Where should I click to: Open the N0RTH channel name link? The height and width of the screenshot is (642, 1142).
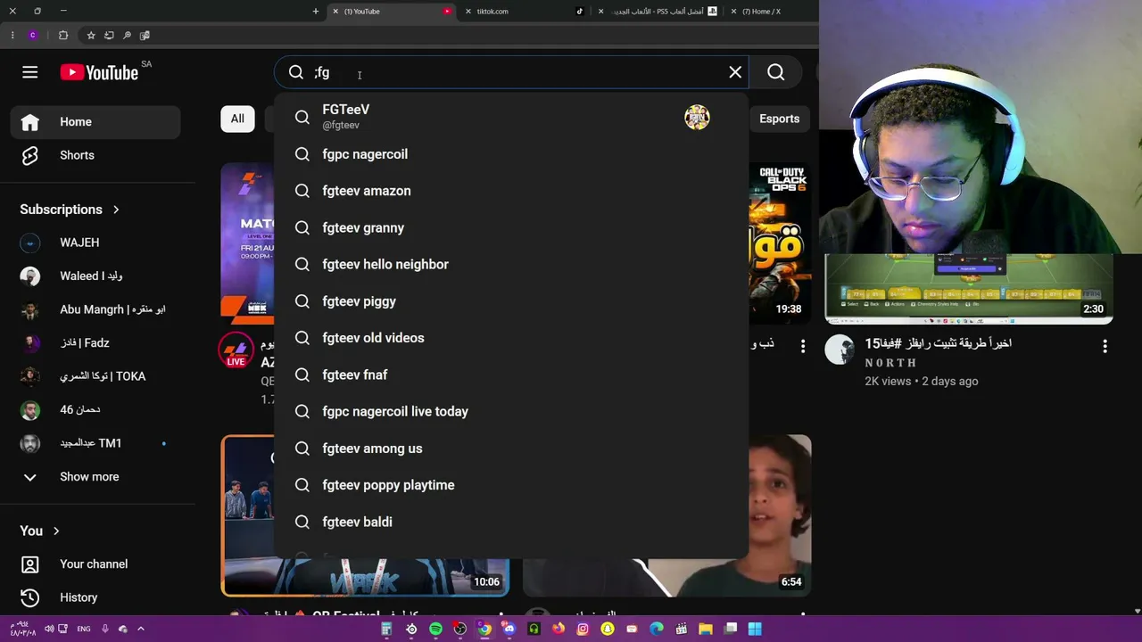tap(890, 363)
